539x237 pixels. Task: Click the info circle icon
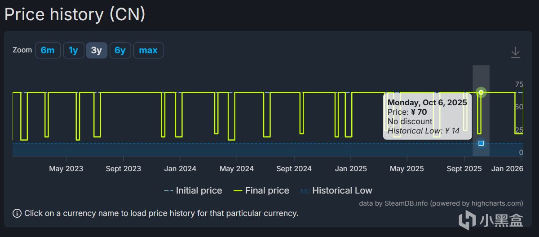(17, 213)
